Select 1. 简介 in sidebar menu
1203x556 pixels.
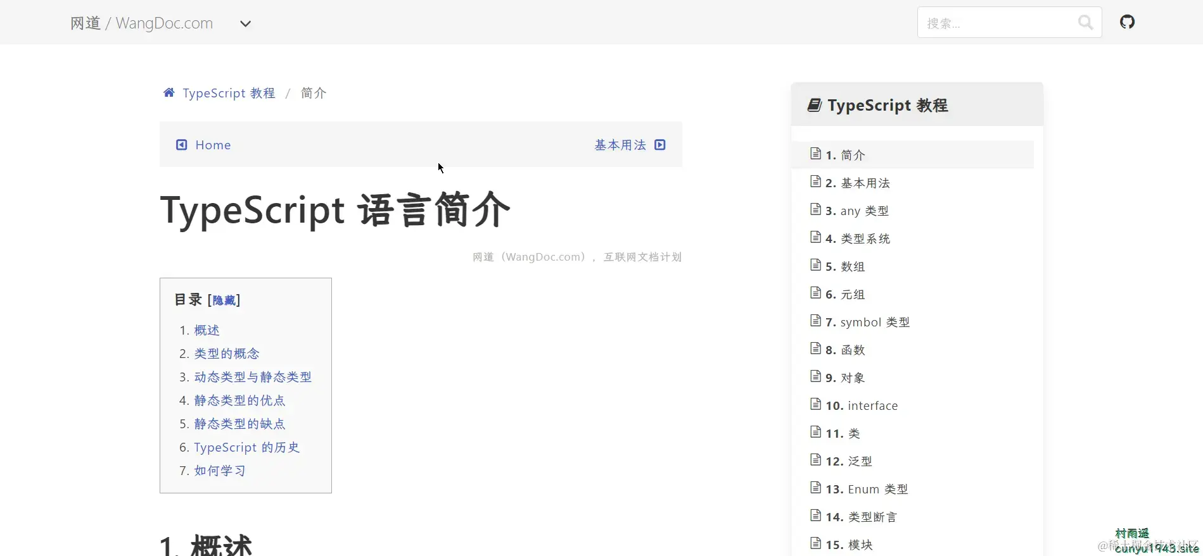[912, 154]
